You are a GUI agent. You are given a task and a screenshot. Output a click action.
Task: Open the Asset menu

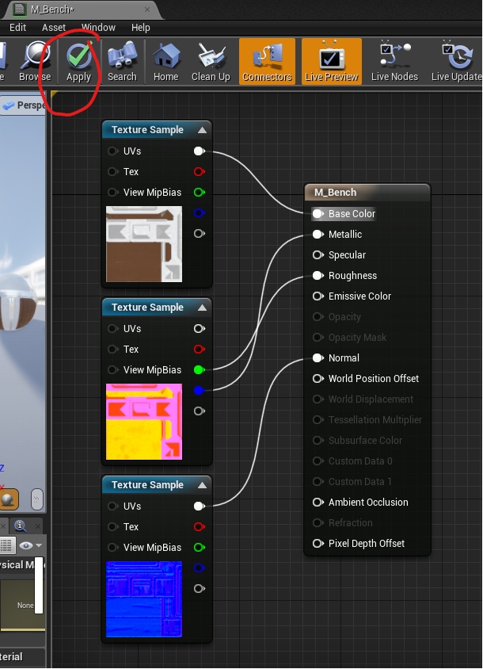click(x=54, y=27)
